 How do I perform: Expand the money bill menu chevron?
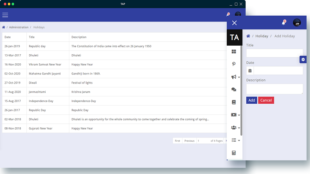tap(239, 115)
